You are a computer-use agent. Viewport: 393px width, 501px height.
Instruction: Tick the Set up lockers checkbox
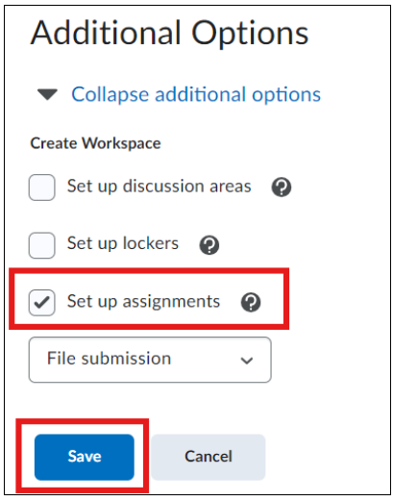coord(42,245)
